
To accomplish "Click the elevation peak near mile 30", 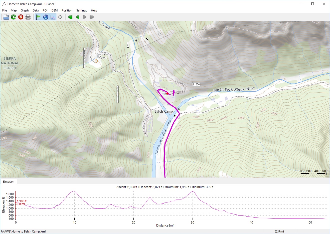I will (193, 191).
